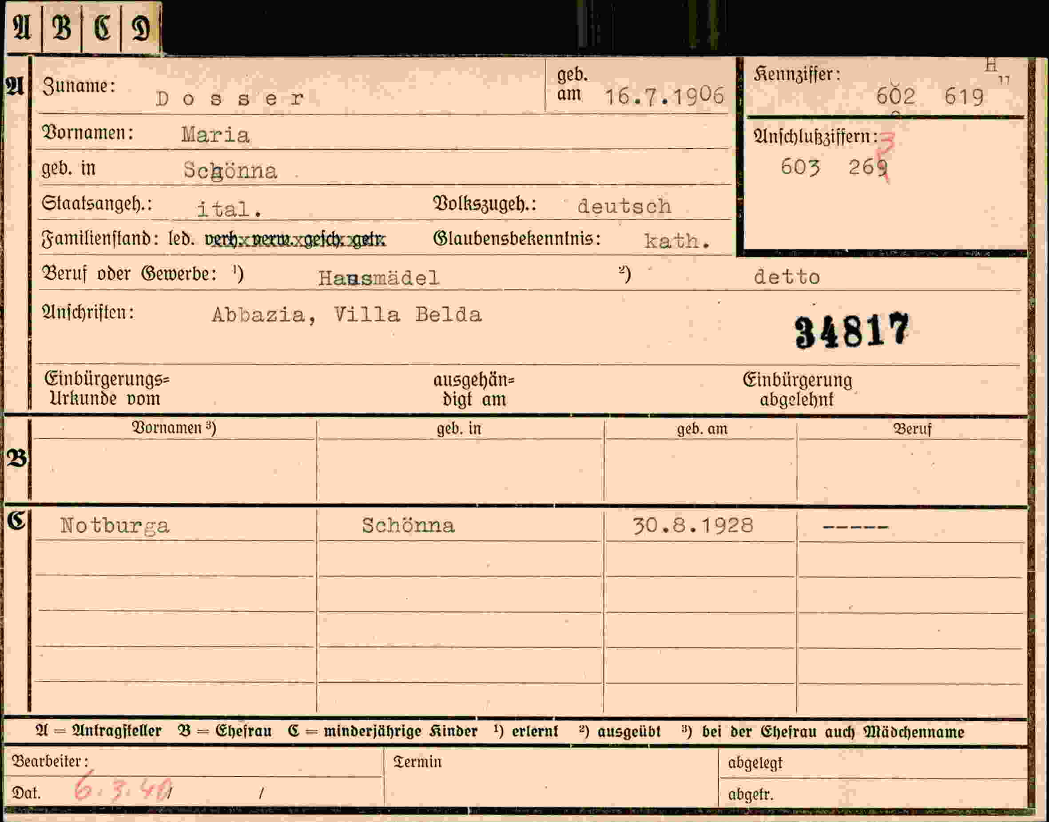Click the birthplace 'Schönna' in section A
The width and height of the screenshot is (1049, 822).
point(230,171)
